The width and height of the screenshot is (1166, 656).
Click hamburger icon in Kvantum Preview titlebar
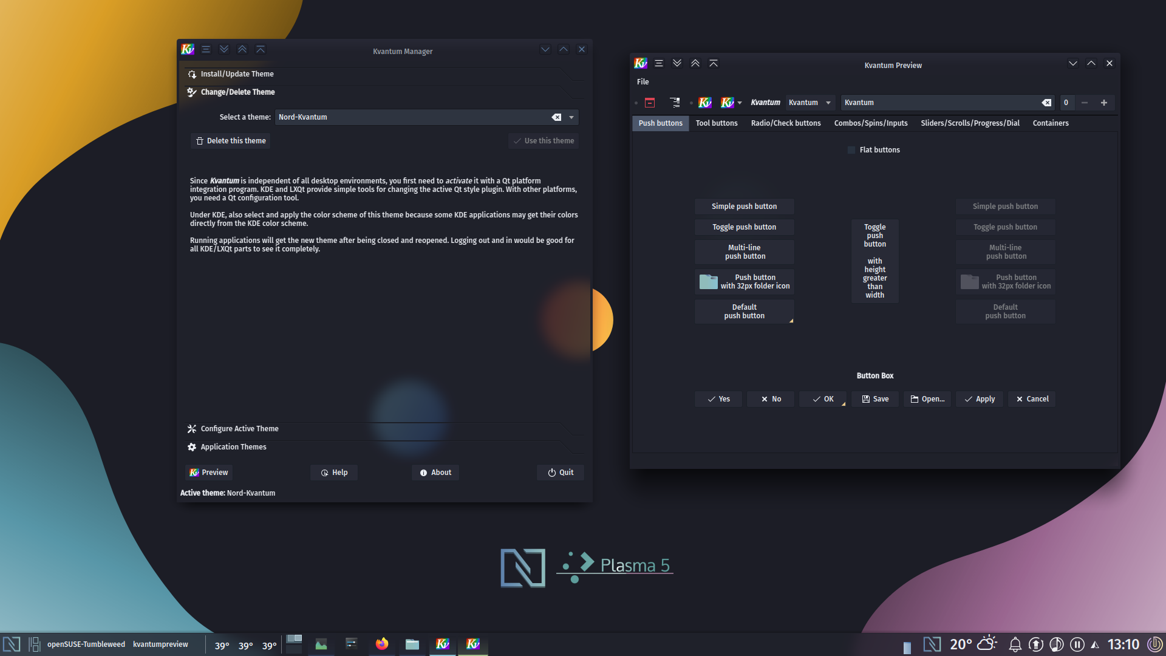[659, 63]
